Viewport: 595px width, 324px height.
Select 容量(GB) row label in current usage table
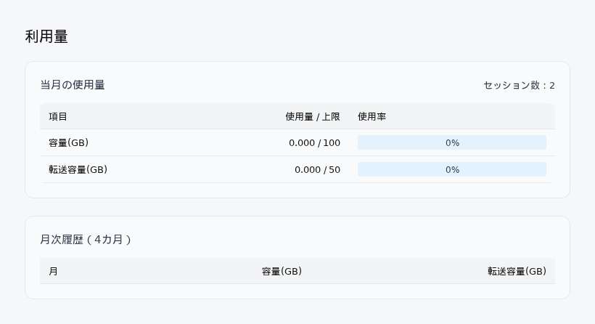68,142
